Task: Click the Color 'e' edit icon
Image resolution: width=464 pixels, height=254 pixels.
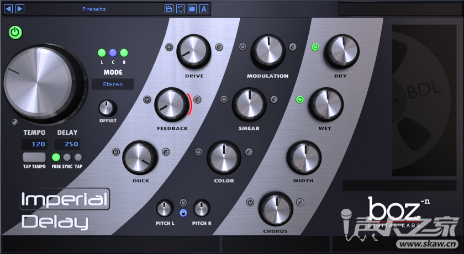Action: (249, 152)
